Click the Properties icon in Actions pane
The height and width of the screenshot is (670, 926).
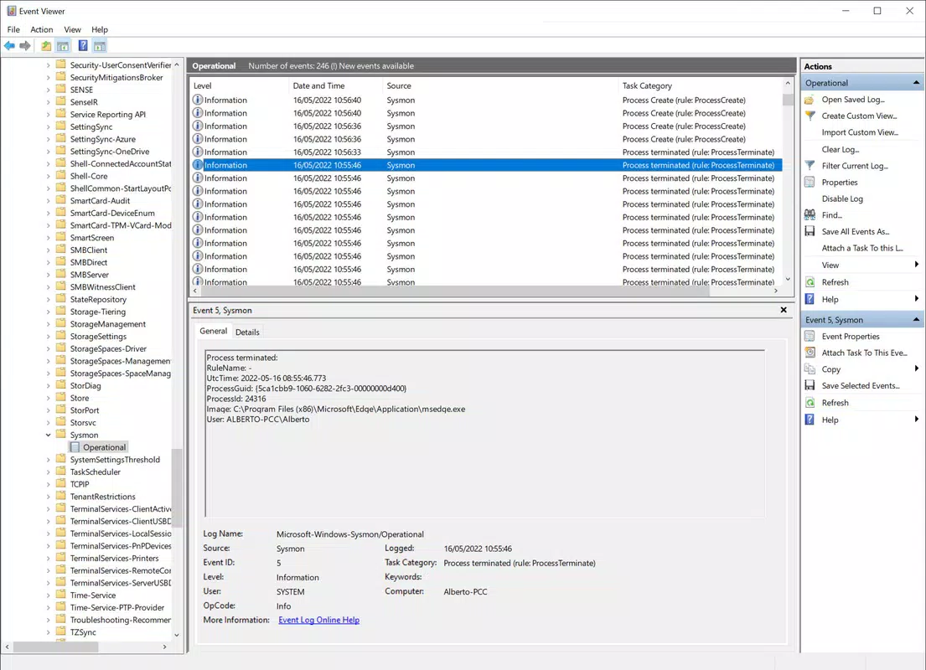(810, 183)
